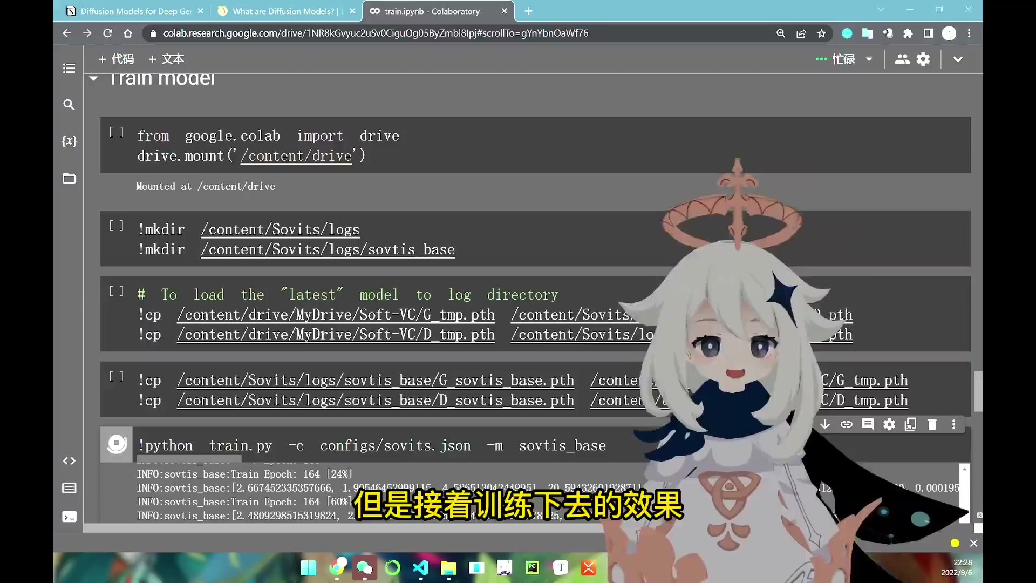Viewport: 1036px width, 583px height.
Task: Switch to Diffusion Models for Deep Gen tab
Action: [134, 11]
